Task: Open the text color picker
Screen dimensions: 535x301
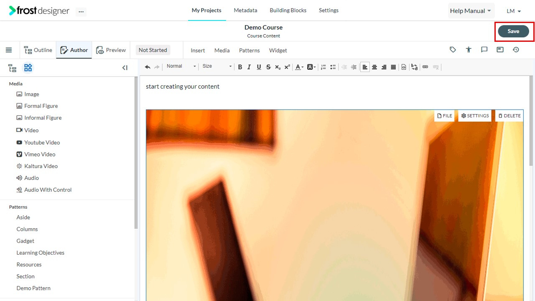Action: [x=299, y=67]
